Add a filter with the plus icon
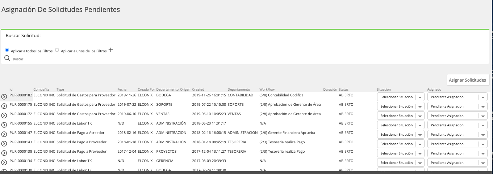 coord(111,50)
